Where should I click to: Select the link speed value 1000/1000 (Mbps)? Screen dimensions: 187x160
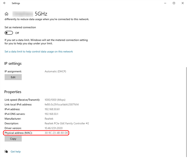click(x=55, y=100)
